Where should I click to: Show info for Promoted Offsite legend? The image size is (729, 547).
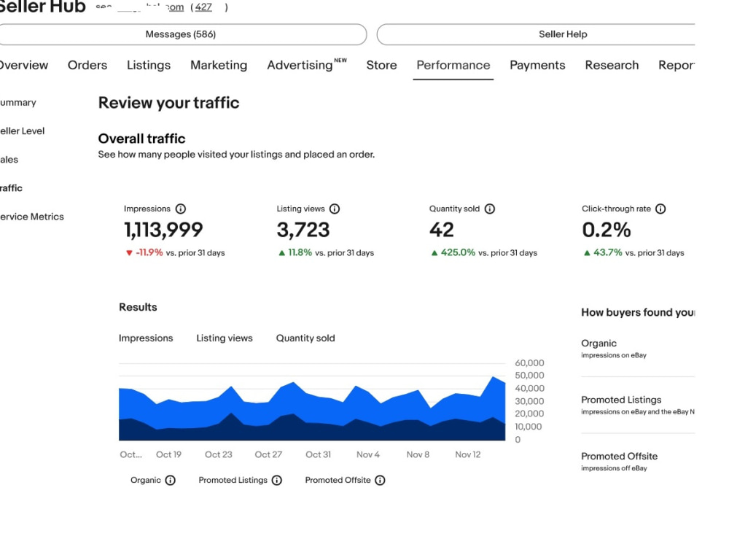(380, 480)
